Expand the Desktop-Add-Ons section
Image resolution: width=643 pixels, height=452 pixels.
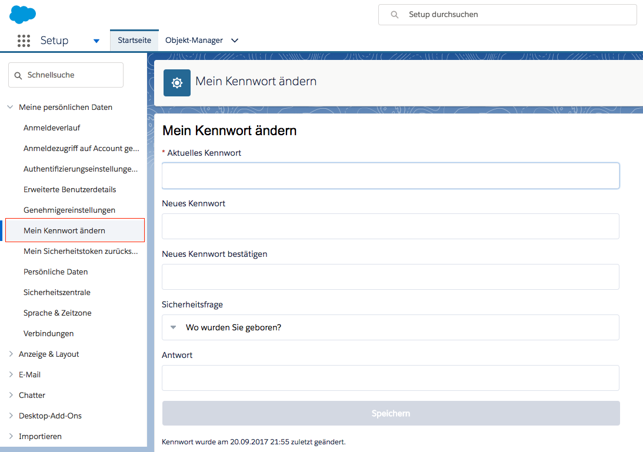pyautogui.click(x=11, y=415)
